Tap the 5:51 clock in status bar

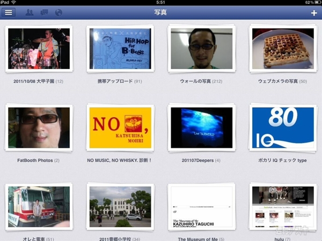point(160,3)
